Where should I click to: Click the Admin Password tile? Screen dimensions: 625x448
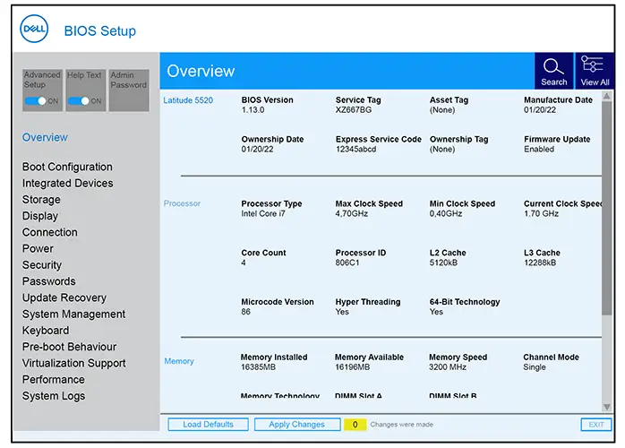click(129, 90)
